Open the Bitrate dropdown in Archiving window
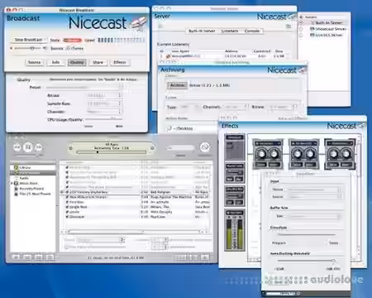 pos(282,107)
